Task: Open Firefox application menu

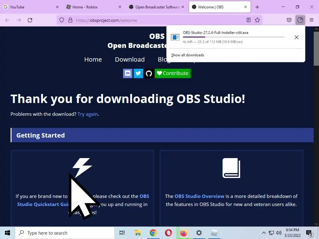Action: (x=312, y=20)
